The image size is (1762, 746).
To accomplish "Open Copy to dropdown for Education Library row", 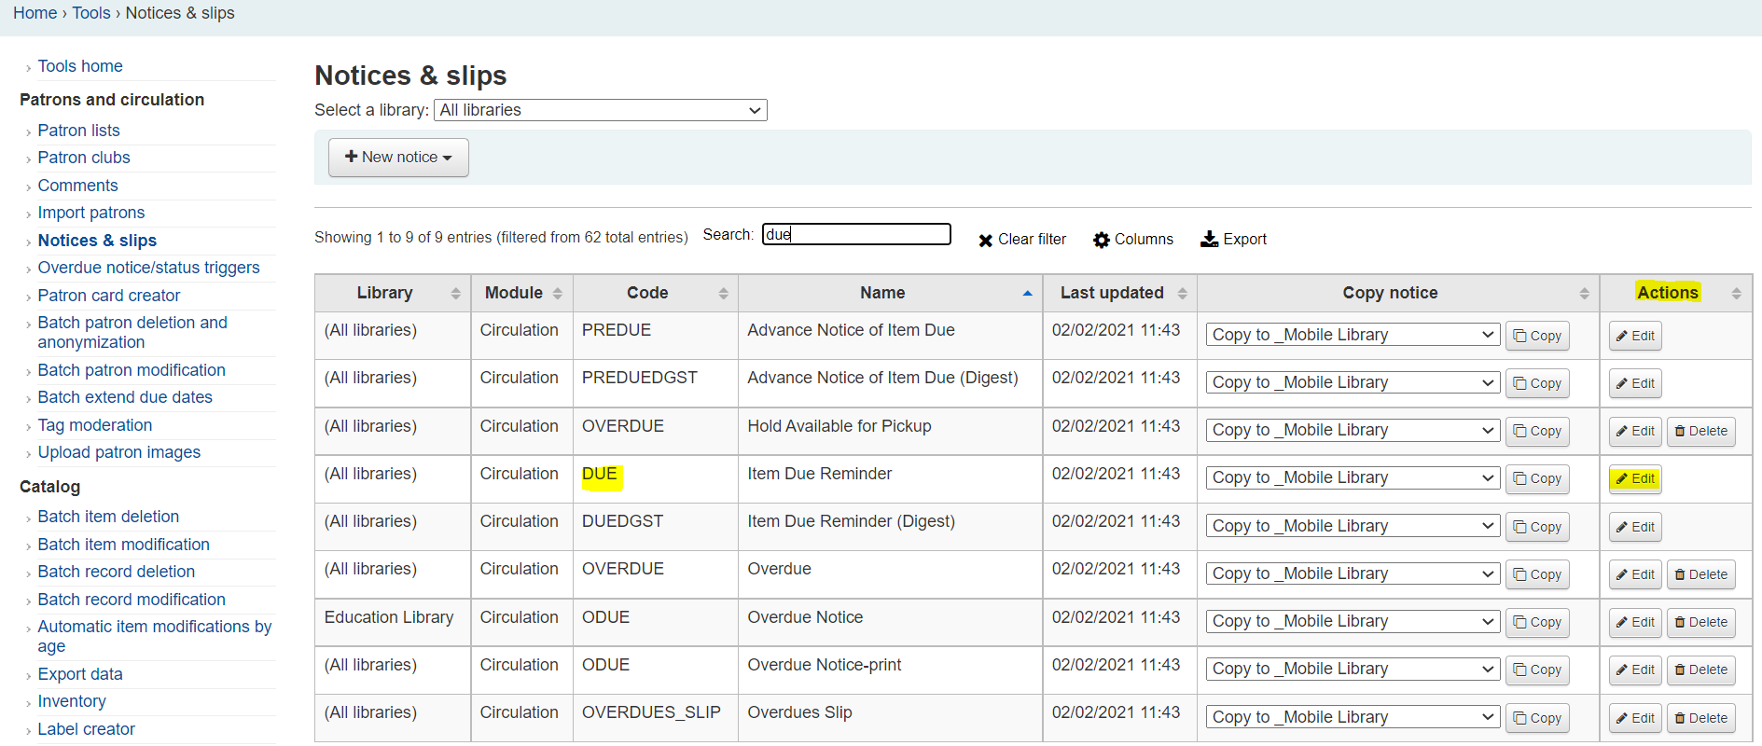I will tap(1353, 621).
